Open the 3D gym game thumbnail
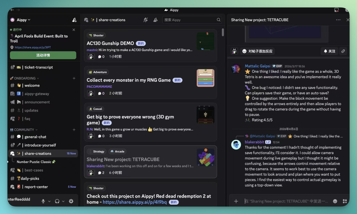The image size is (357, 214). (205, 115)
